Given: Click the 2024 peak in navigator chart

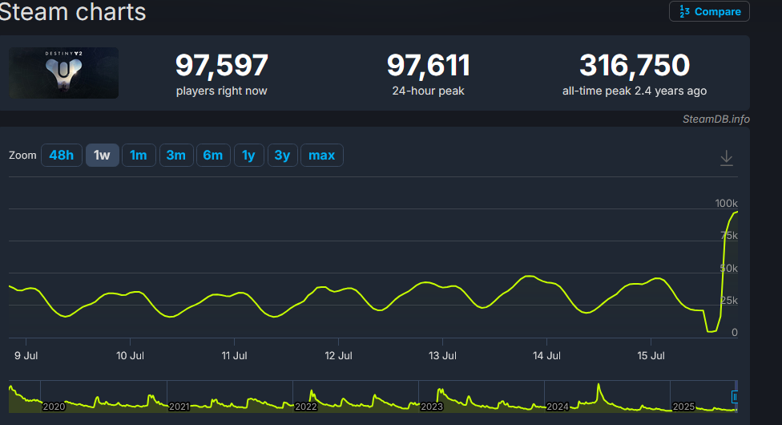Looking at the screenshot, I should point(599,386).
